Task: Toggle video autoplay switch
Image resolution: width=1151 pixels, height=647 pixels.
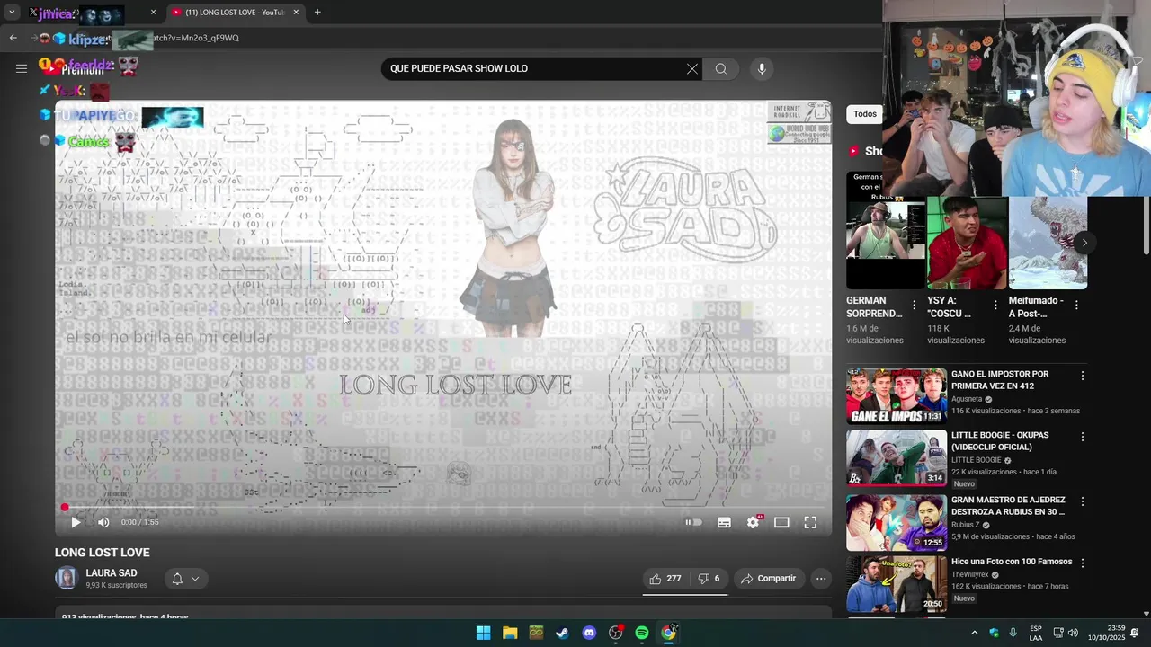Action: point(693,522)
